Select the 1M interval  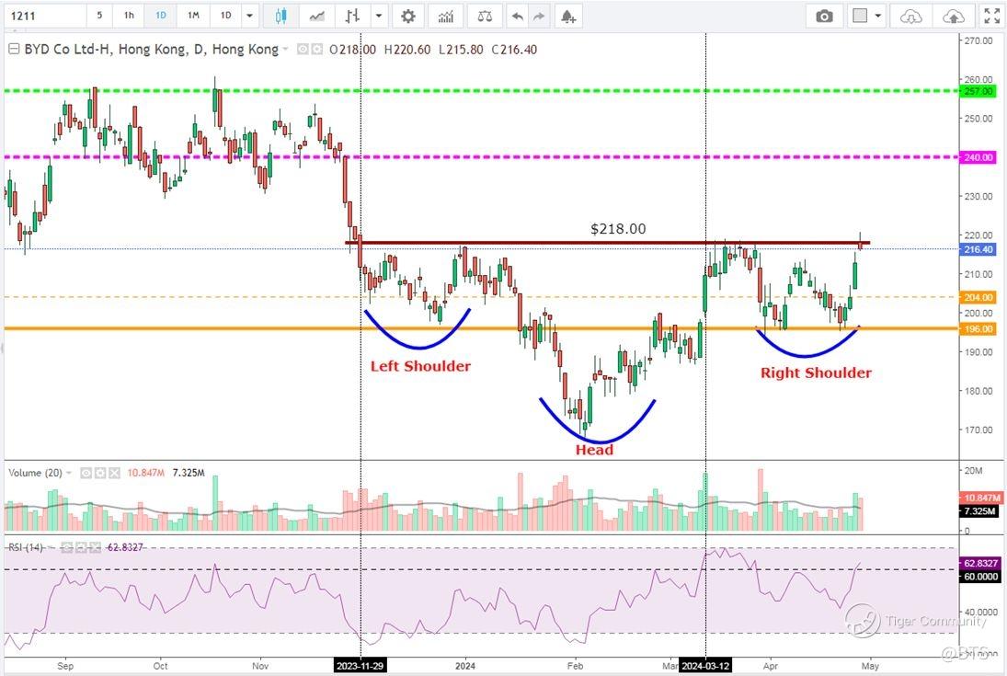point(193,16)
